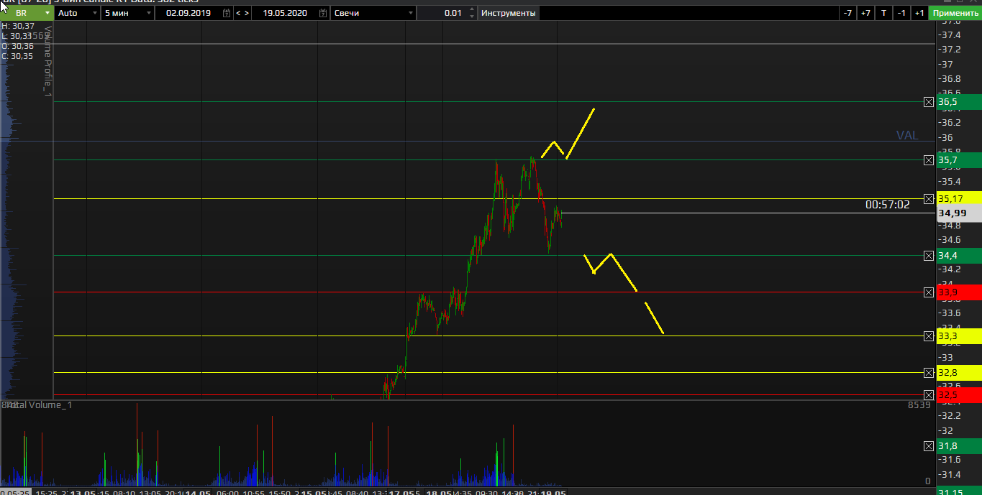Viewport: 982px width, 495px height.
Task: Remove the 36,5 price level line
Action: (929, 102)
